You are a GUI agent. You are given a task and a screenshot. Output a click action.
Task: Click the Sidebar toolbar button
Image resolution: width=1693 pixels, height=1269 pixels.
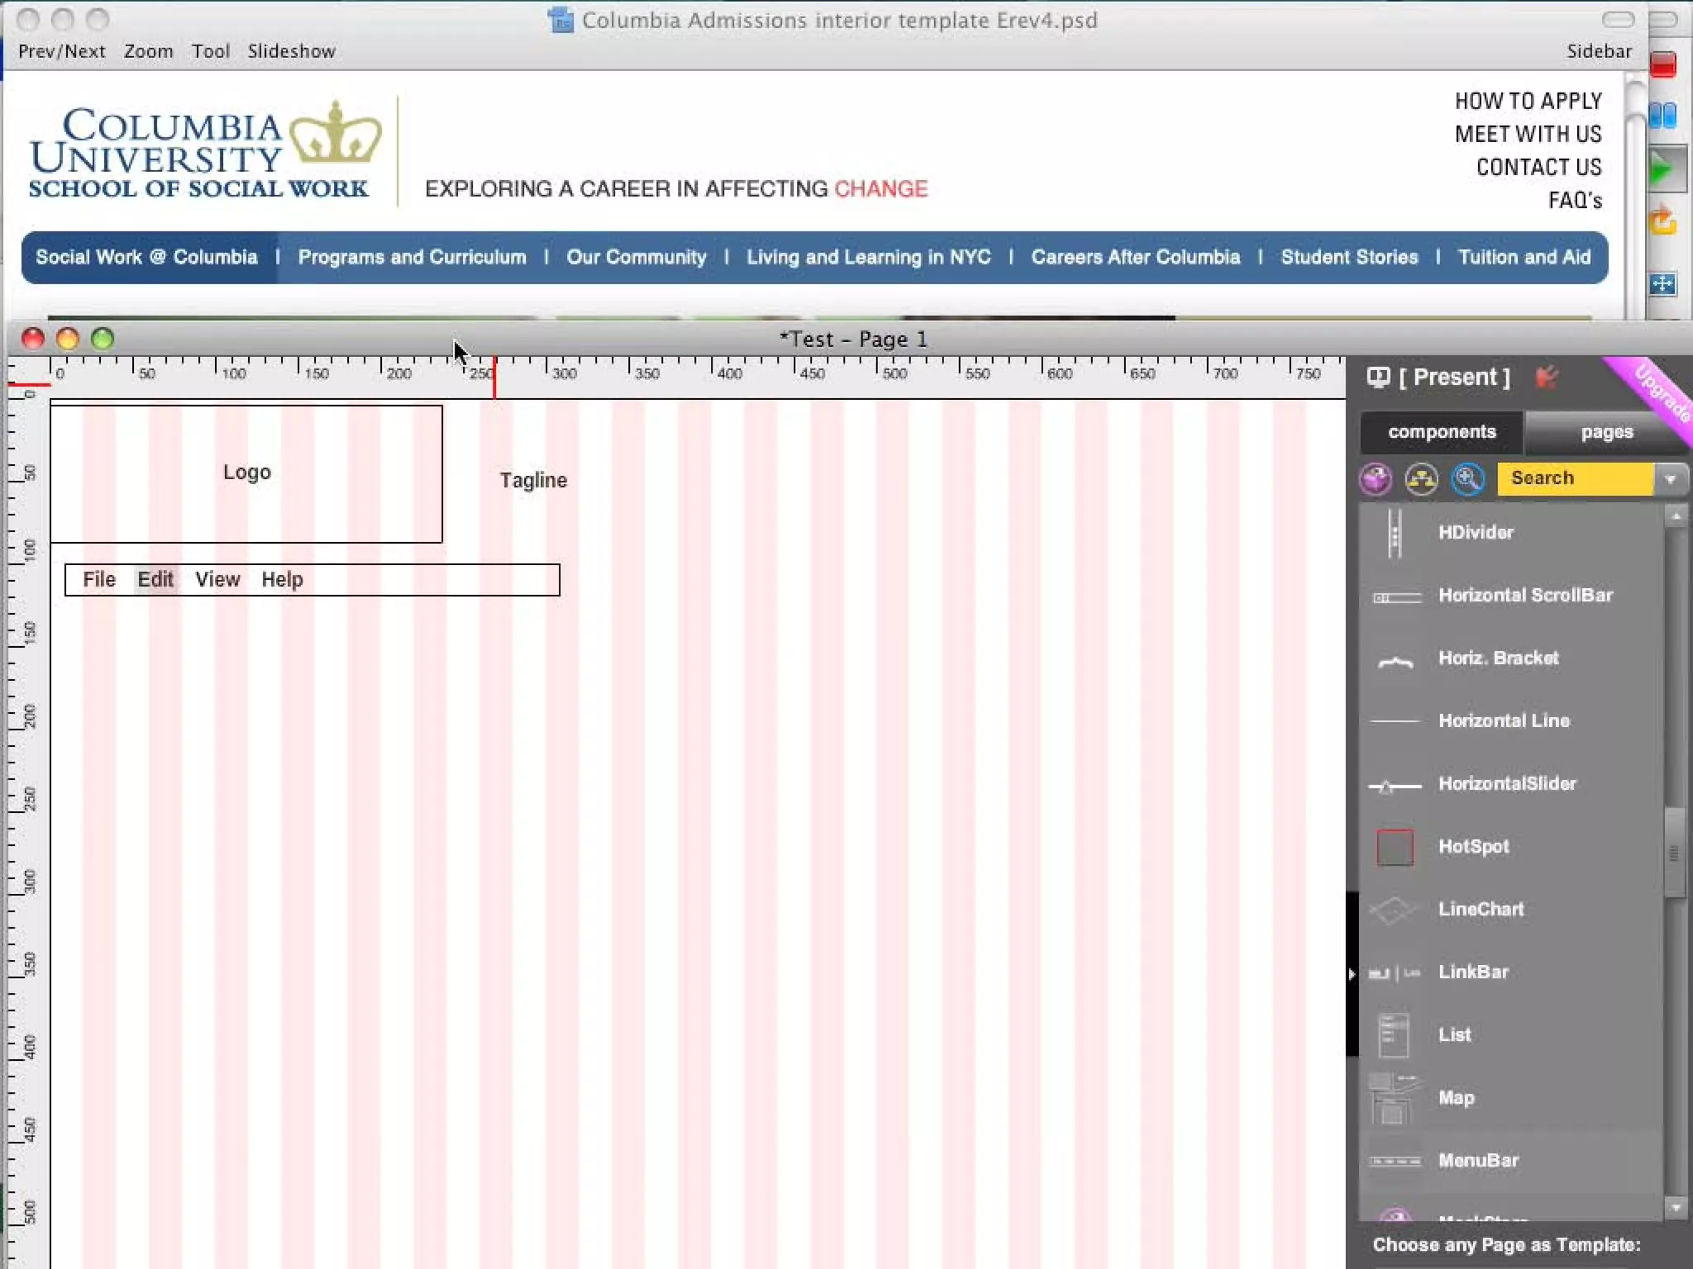[x=1599, y=51]
